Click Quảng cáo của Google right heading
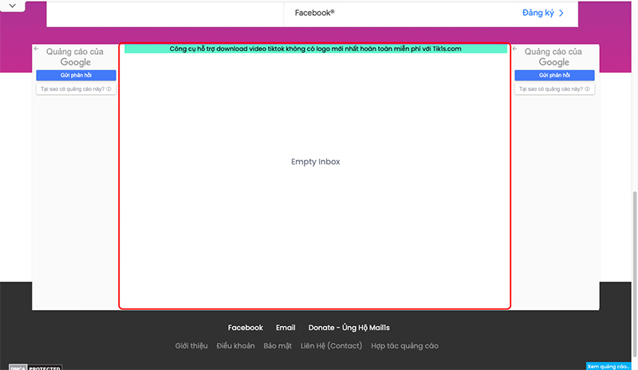The height and width of the screenshot is (370, 638). 553,57
